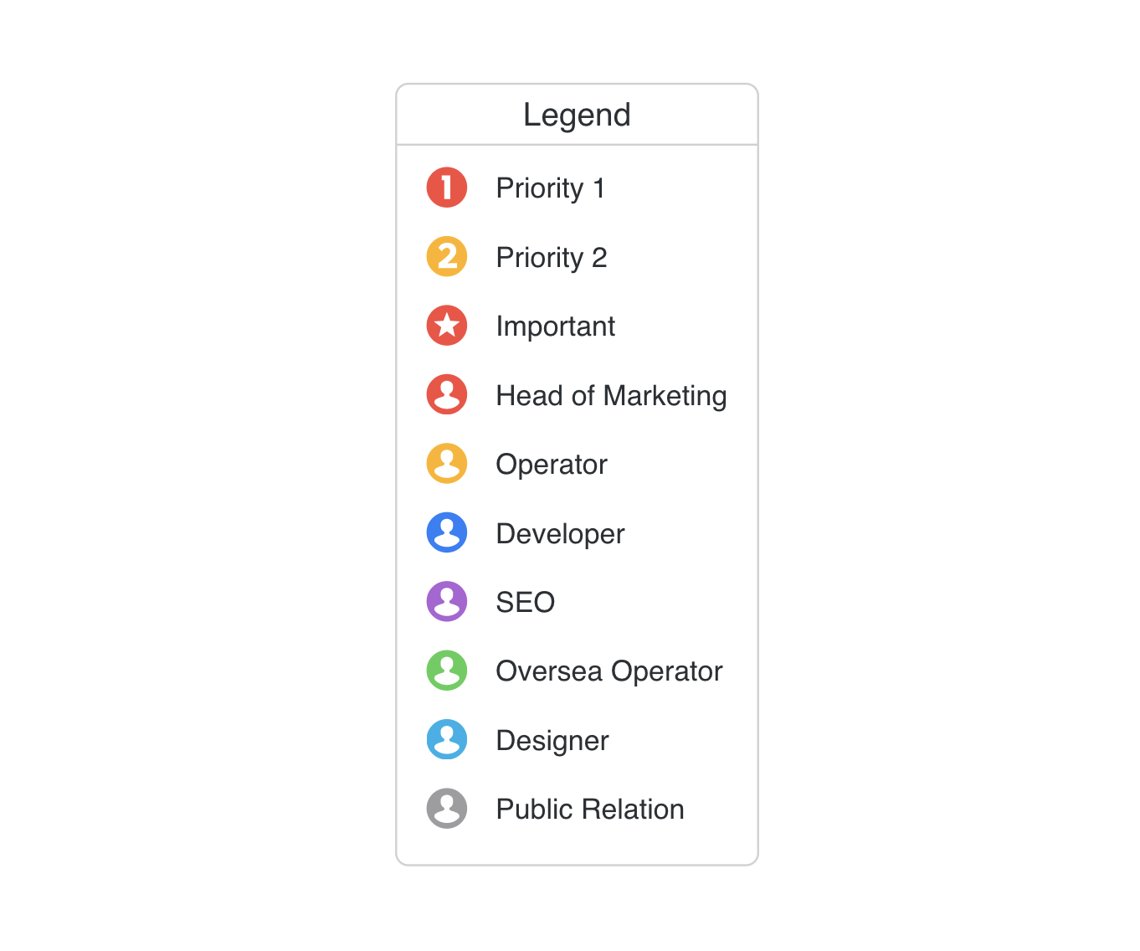This screenshot has height=951, width=1140.
Task: Select the red star Important icon
Action: 447,326
